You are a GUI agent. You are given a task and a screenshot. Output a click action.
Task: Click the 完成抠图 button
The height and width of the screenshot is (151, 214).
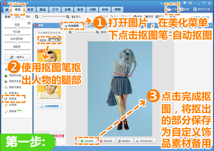pos(87,141)
